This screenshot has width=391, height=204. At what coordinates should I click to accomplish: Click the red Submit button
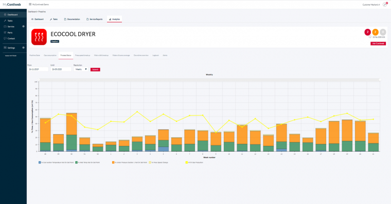[x=95, y=69]
